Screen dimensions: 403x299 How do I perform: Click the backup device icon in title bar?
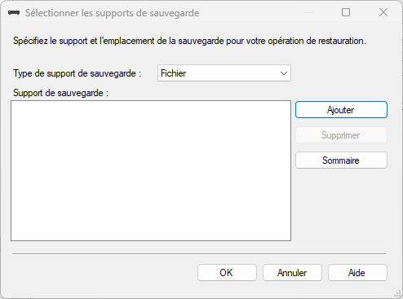click(14, 13)
